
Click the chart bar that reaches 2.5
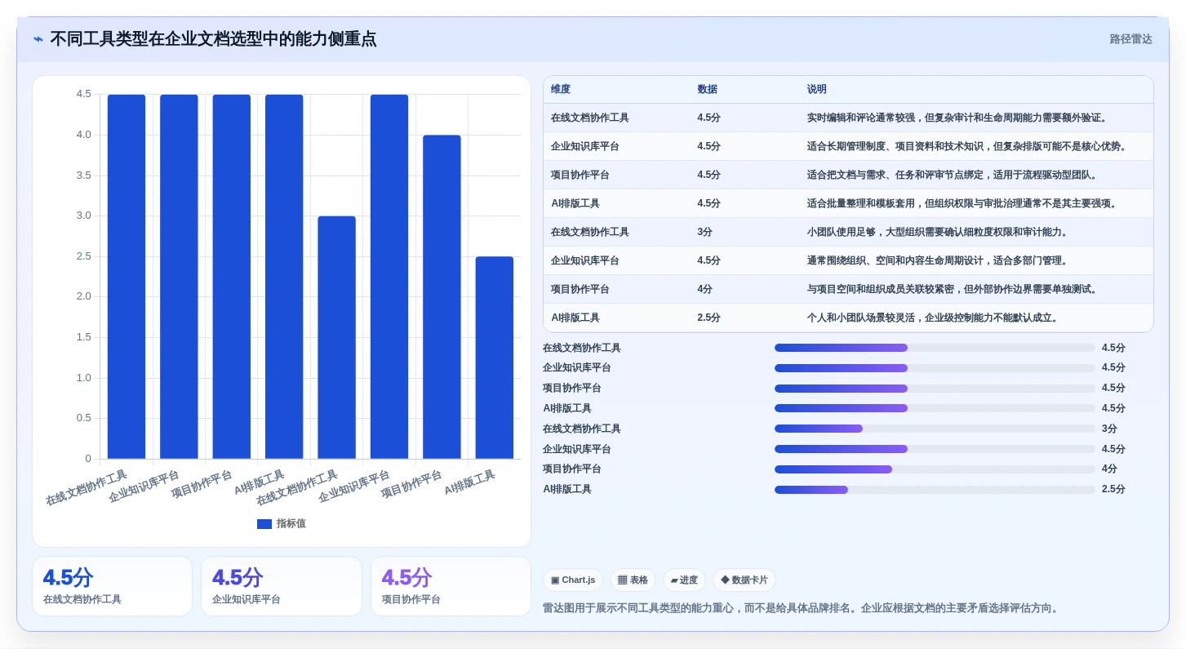[x=495, y=358]
